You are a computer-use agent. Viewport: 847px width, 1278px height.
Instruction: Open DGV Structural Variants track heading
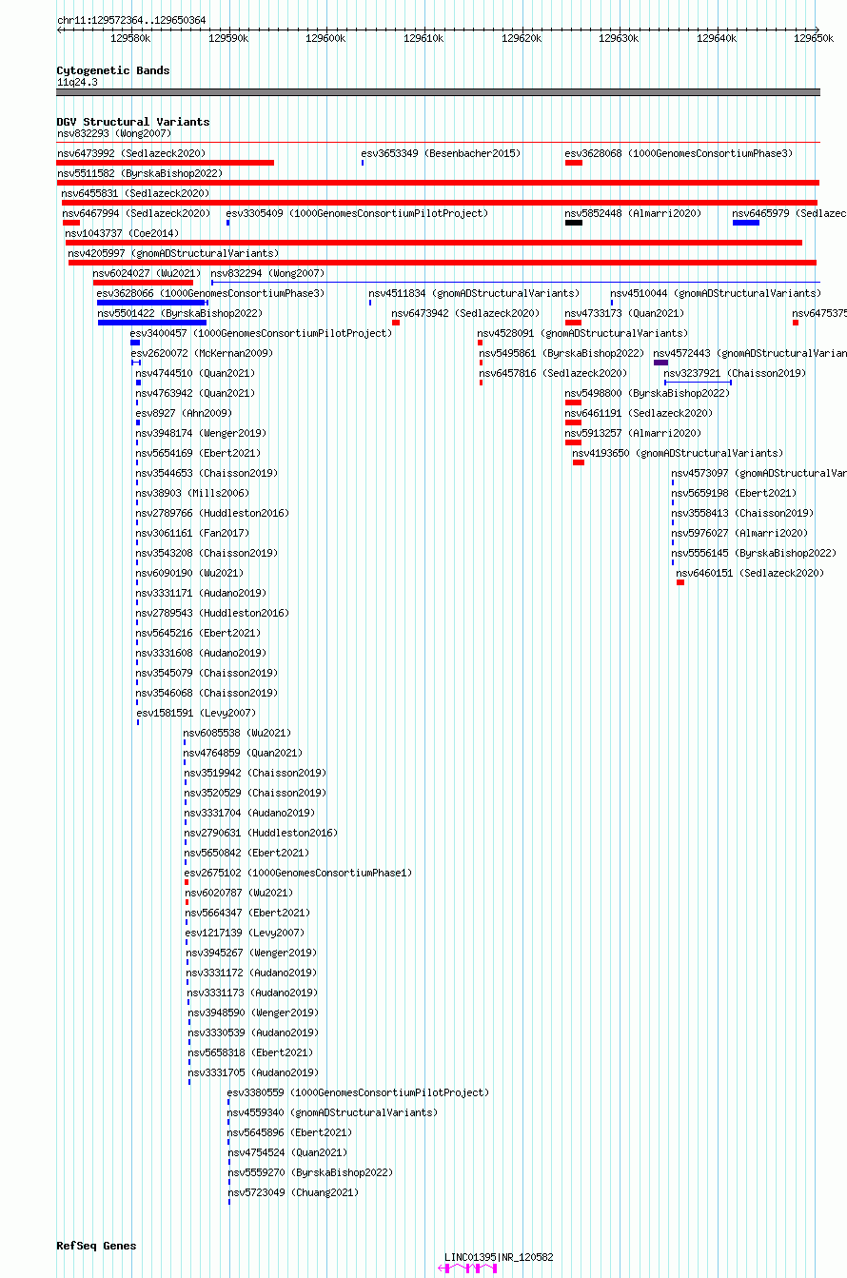[133, 122]
